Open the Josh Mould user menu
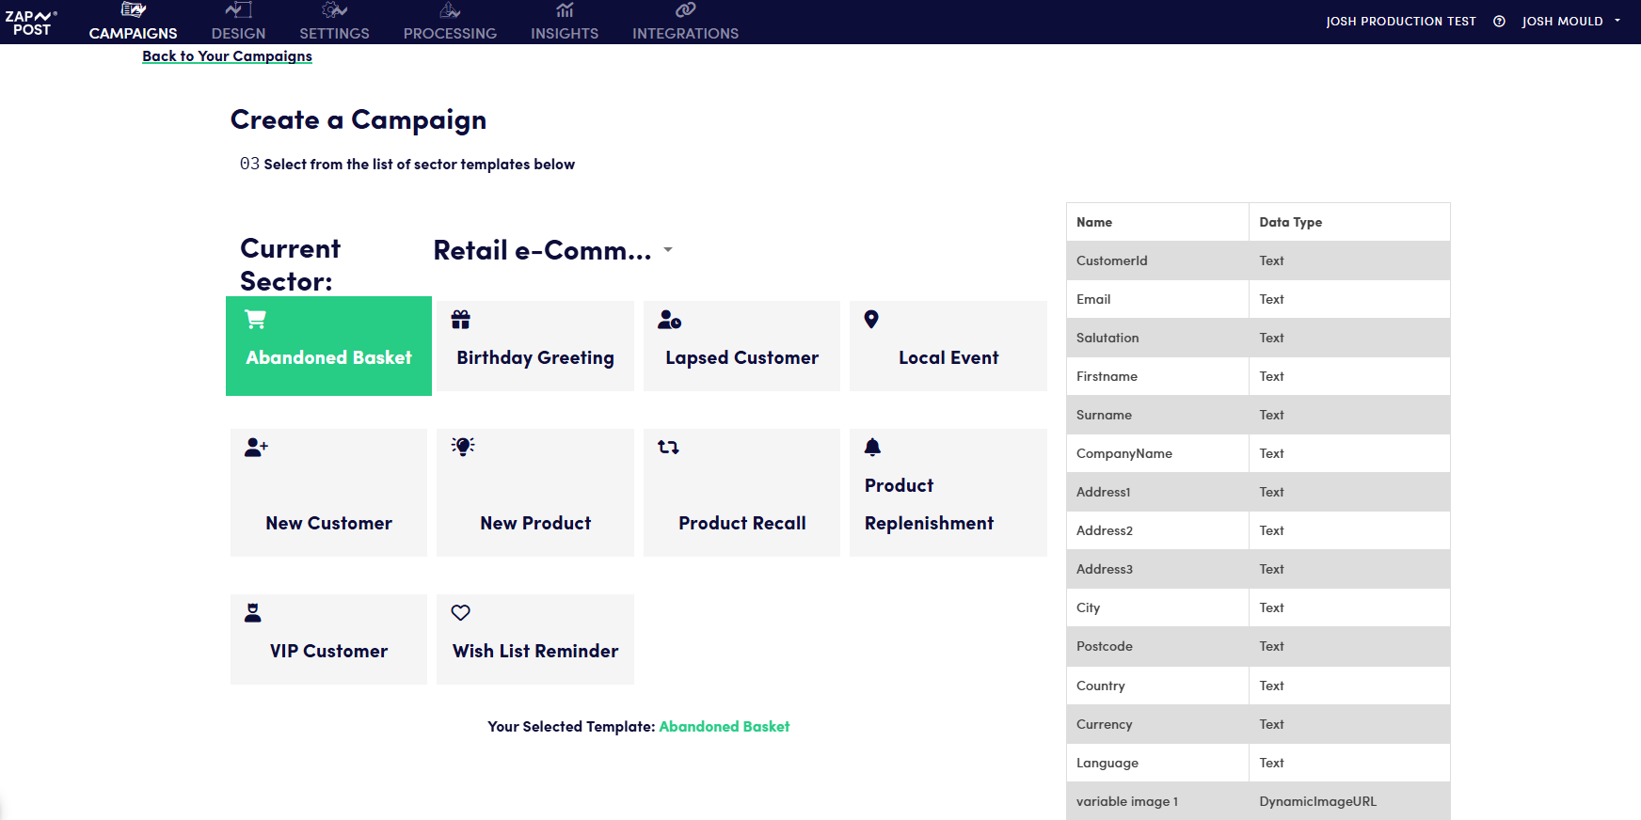The width and height of the screenshot is (1641, 820). [x=1569, y=22]
